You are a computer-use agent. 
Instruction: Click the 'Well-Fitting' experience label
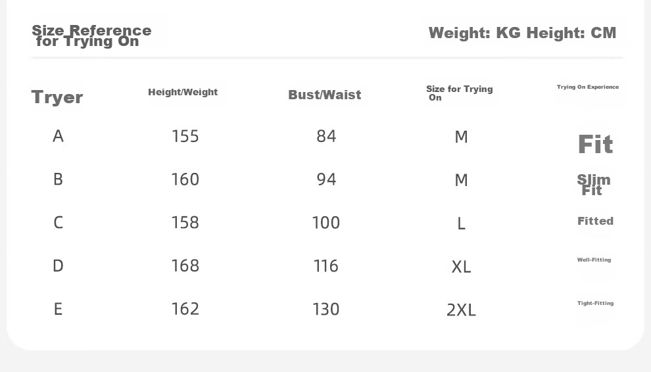point(594,260)
